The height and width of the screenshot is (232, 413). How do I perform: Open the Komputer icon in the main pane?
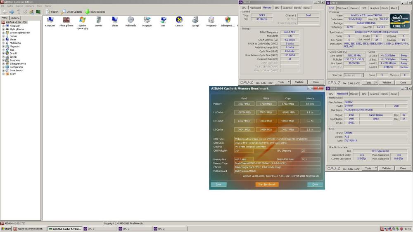[50, 21]
